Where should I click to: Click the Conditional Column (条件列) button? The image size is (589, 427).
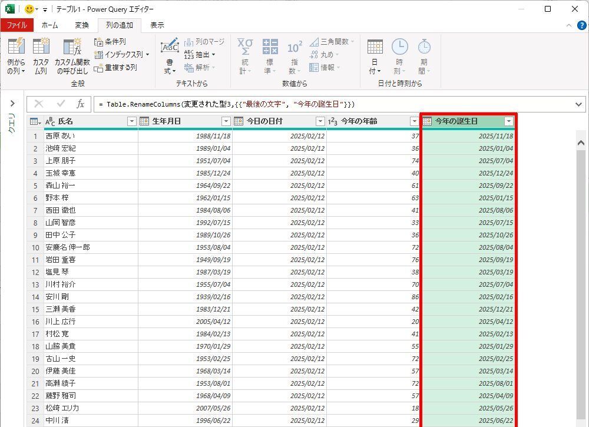coord(110,42)
